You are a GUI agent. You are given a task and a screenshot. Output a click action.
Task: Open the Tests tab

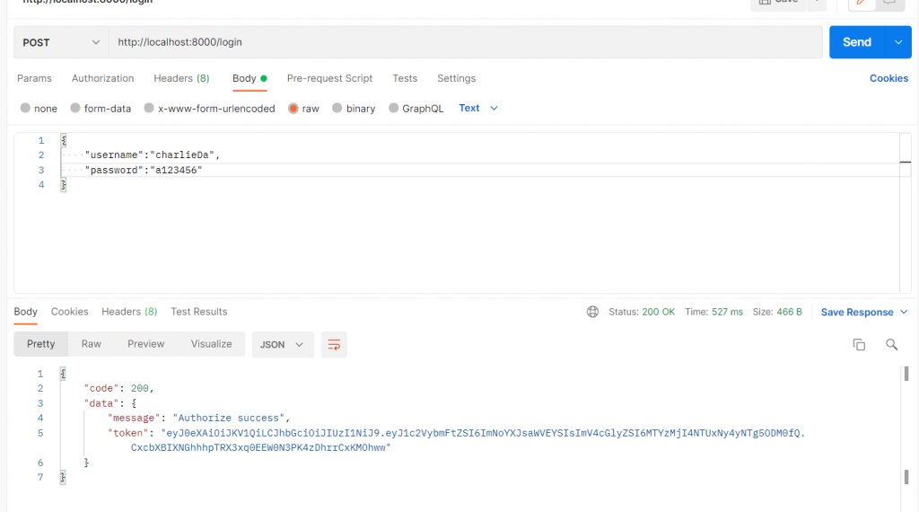[405, 78]
